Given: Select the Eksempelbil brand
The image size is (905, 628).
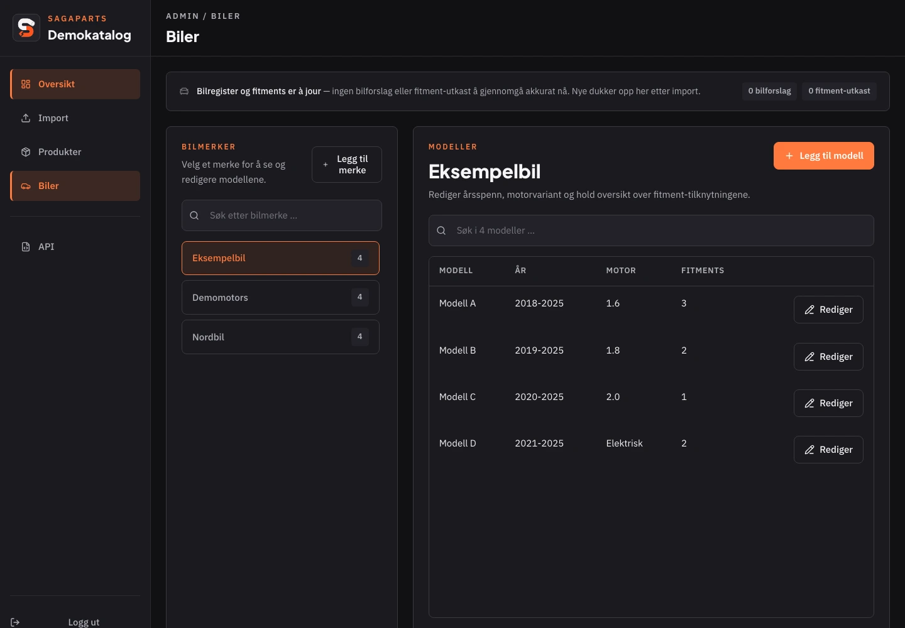Looking at the screenshot, I should pos(280,258).
